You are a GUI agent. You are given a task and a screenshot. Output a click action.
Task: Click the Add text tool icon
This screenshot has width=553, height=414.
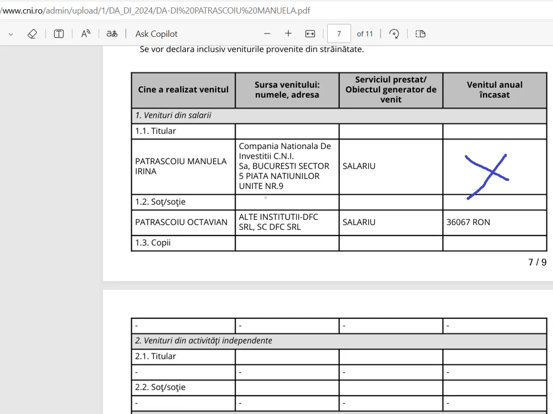(x=59, y=34)
